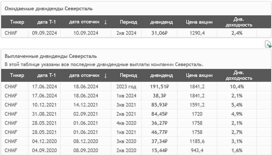Click the yield value 4,9%
272x155 pixels.
point(237,114)
